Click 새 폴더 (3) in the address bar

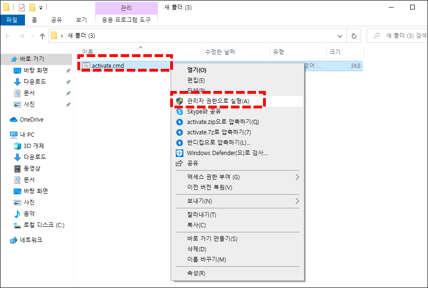[x=81, y=36]
